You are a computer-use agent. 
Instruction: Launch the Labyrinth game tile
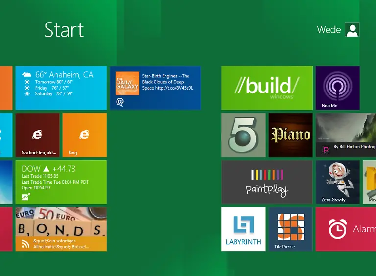pyautogui.click(x=243, y=229)
